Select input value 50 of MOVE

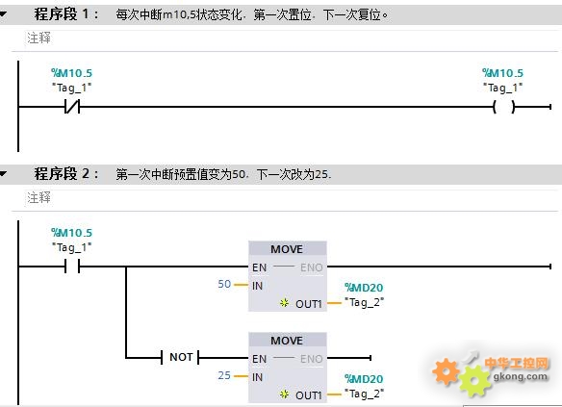click(224, 284)
